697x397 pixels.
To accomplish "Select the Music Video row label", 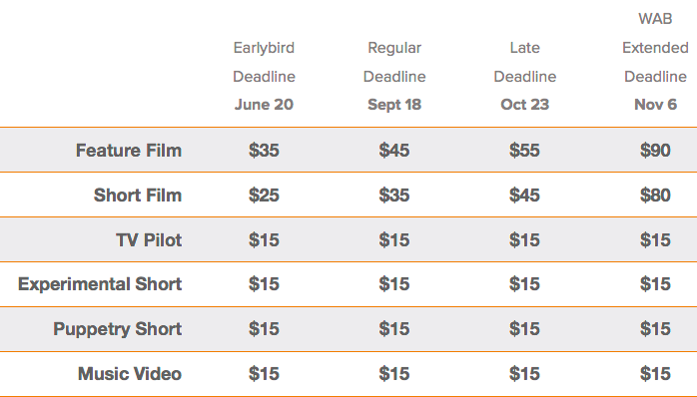I will [x=130, y=373].
